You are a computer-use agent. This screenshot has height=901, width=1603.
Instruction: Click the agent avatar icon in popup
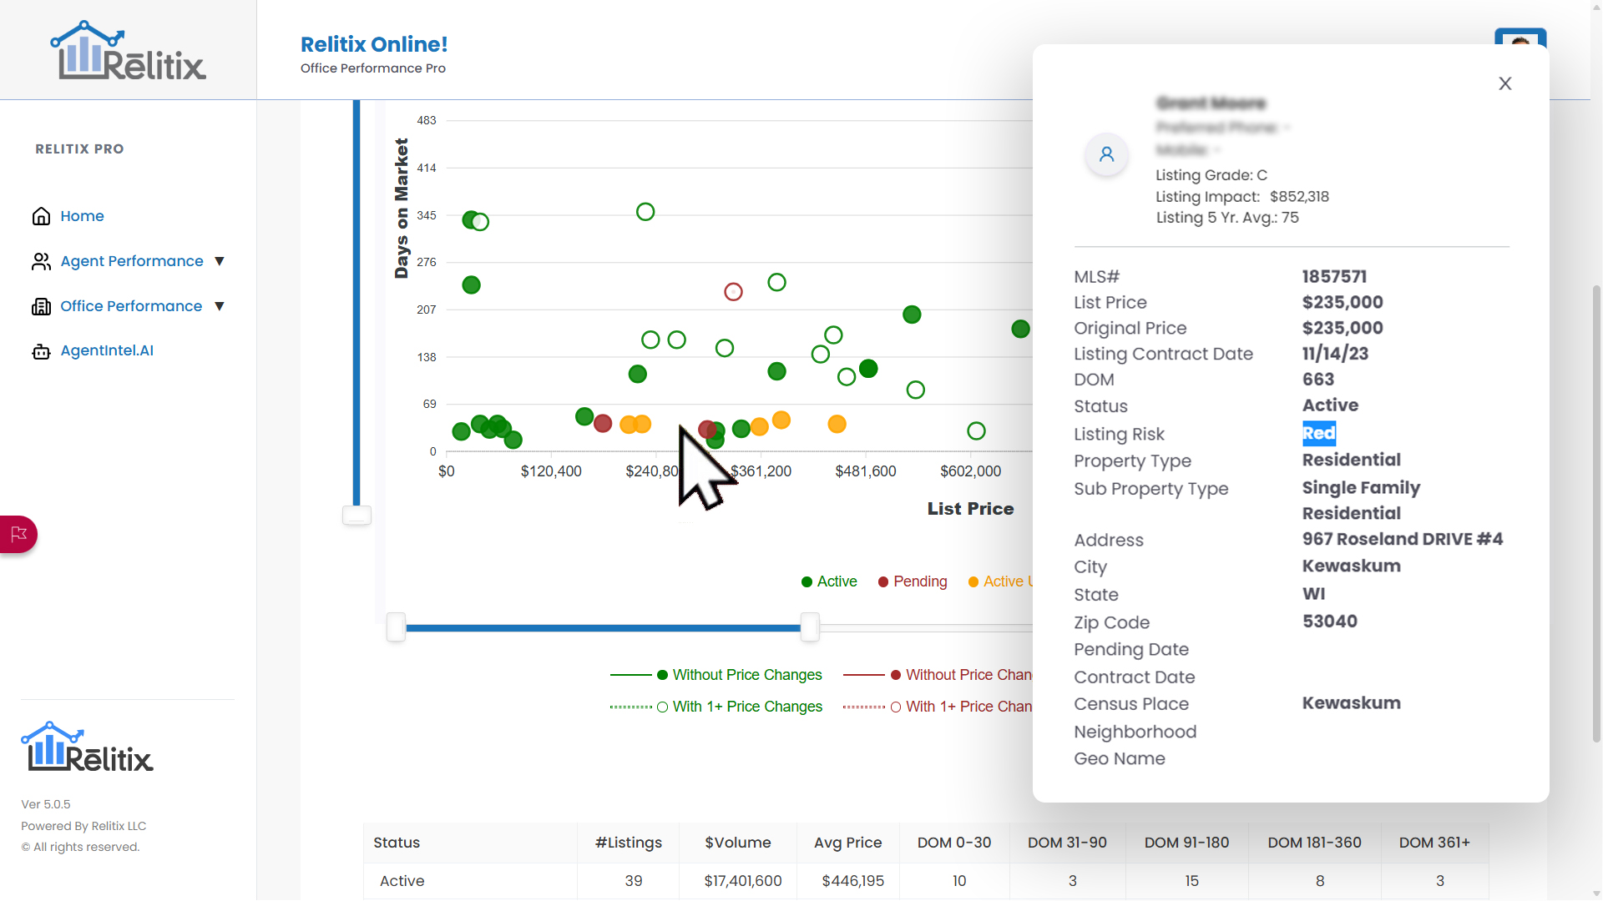1106,154
